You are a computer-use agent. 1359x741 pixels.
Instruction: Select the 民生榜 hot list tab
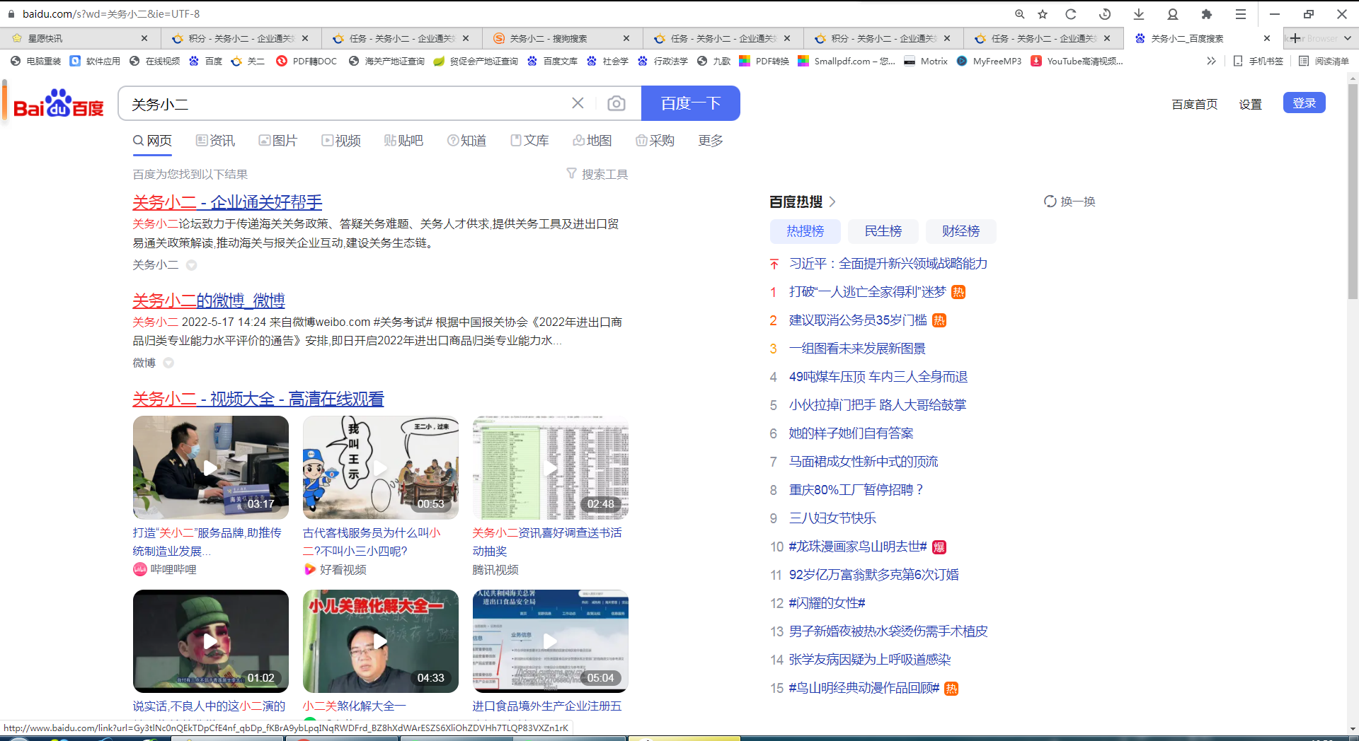[883, 231]
